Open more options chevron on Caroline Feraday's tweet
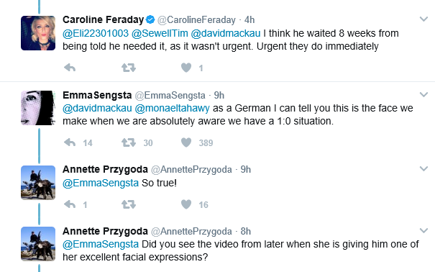This screenshot has width=435, height=272. coord(423,19)
